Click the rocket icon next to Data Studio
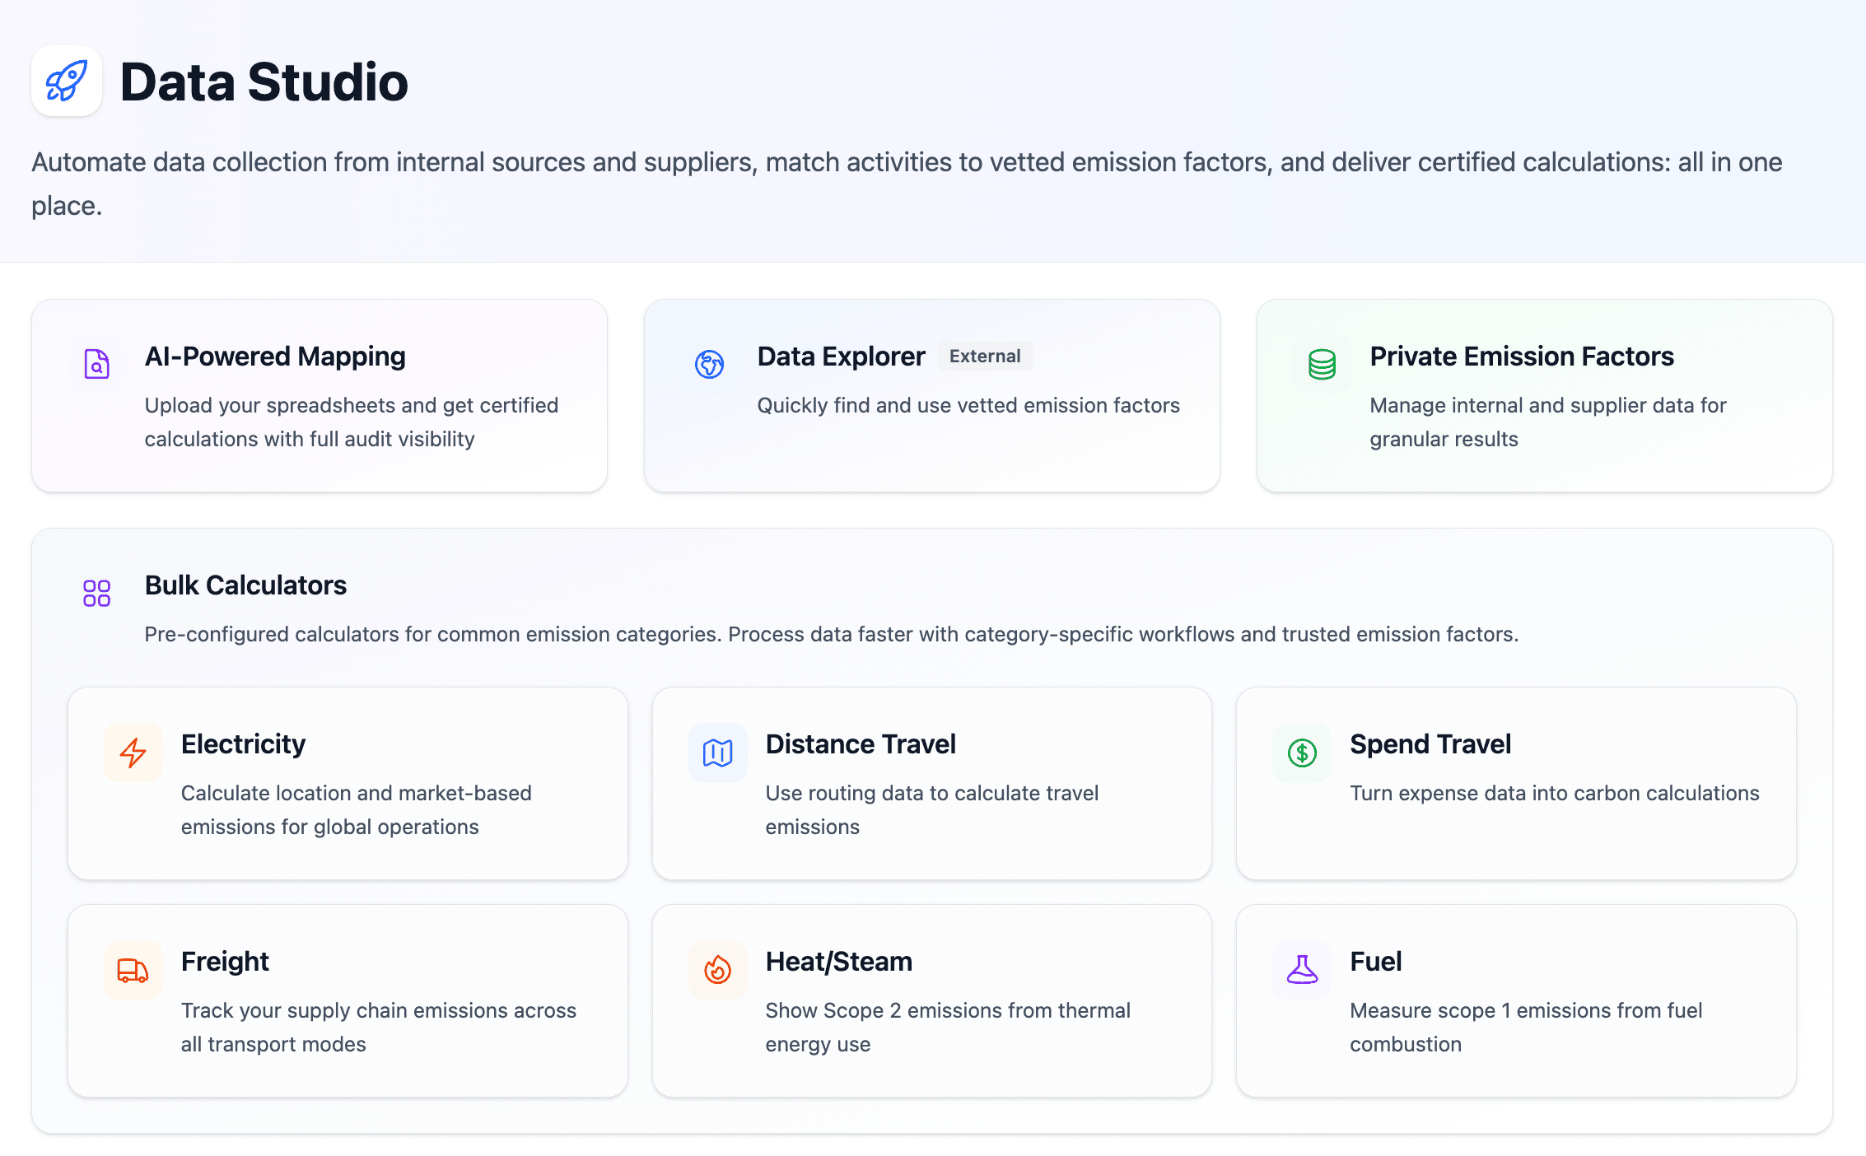The height and width of the screenshot is (1156, 1866). click(x=66, y=81)
